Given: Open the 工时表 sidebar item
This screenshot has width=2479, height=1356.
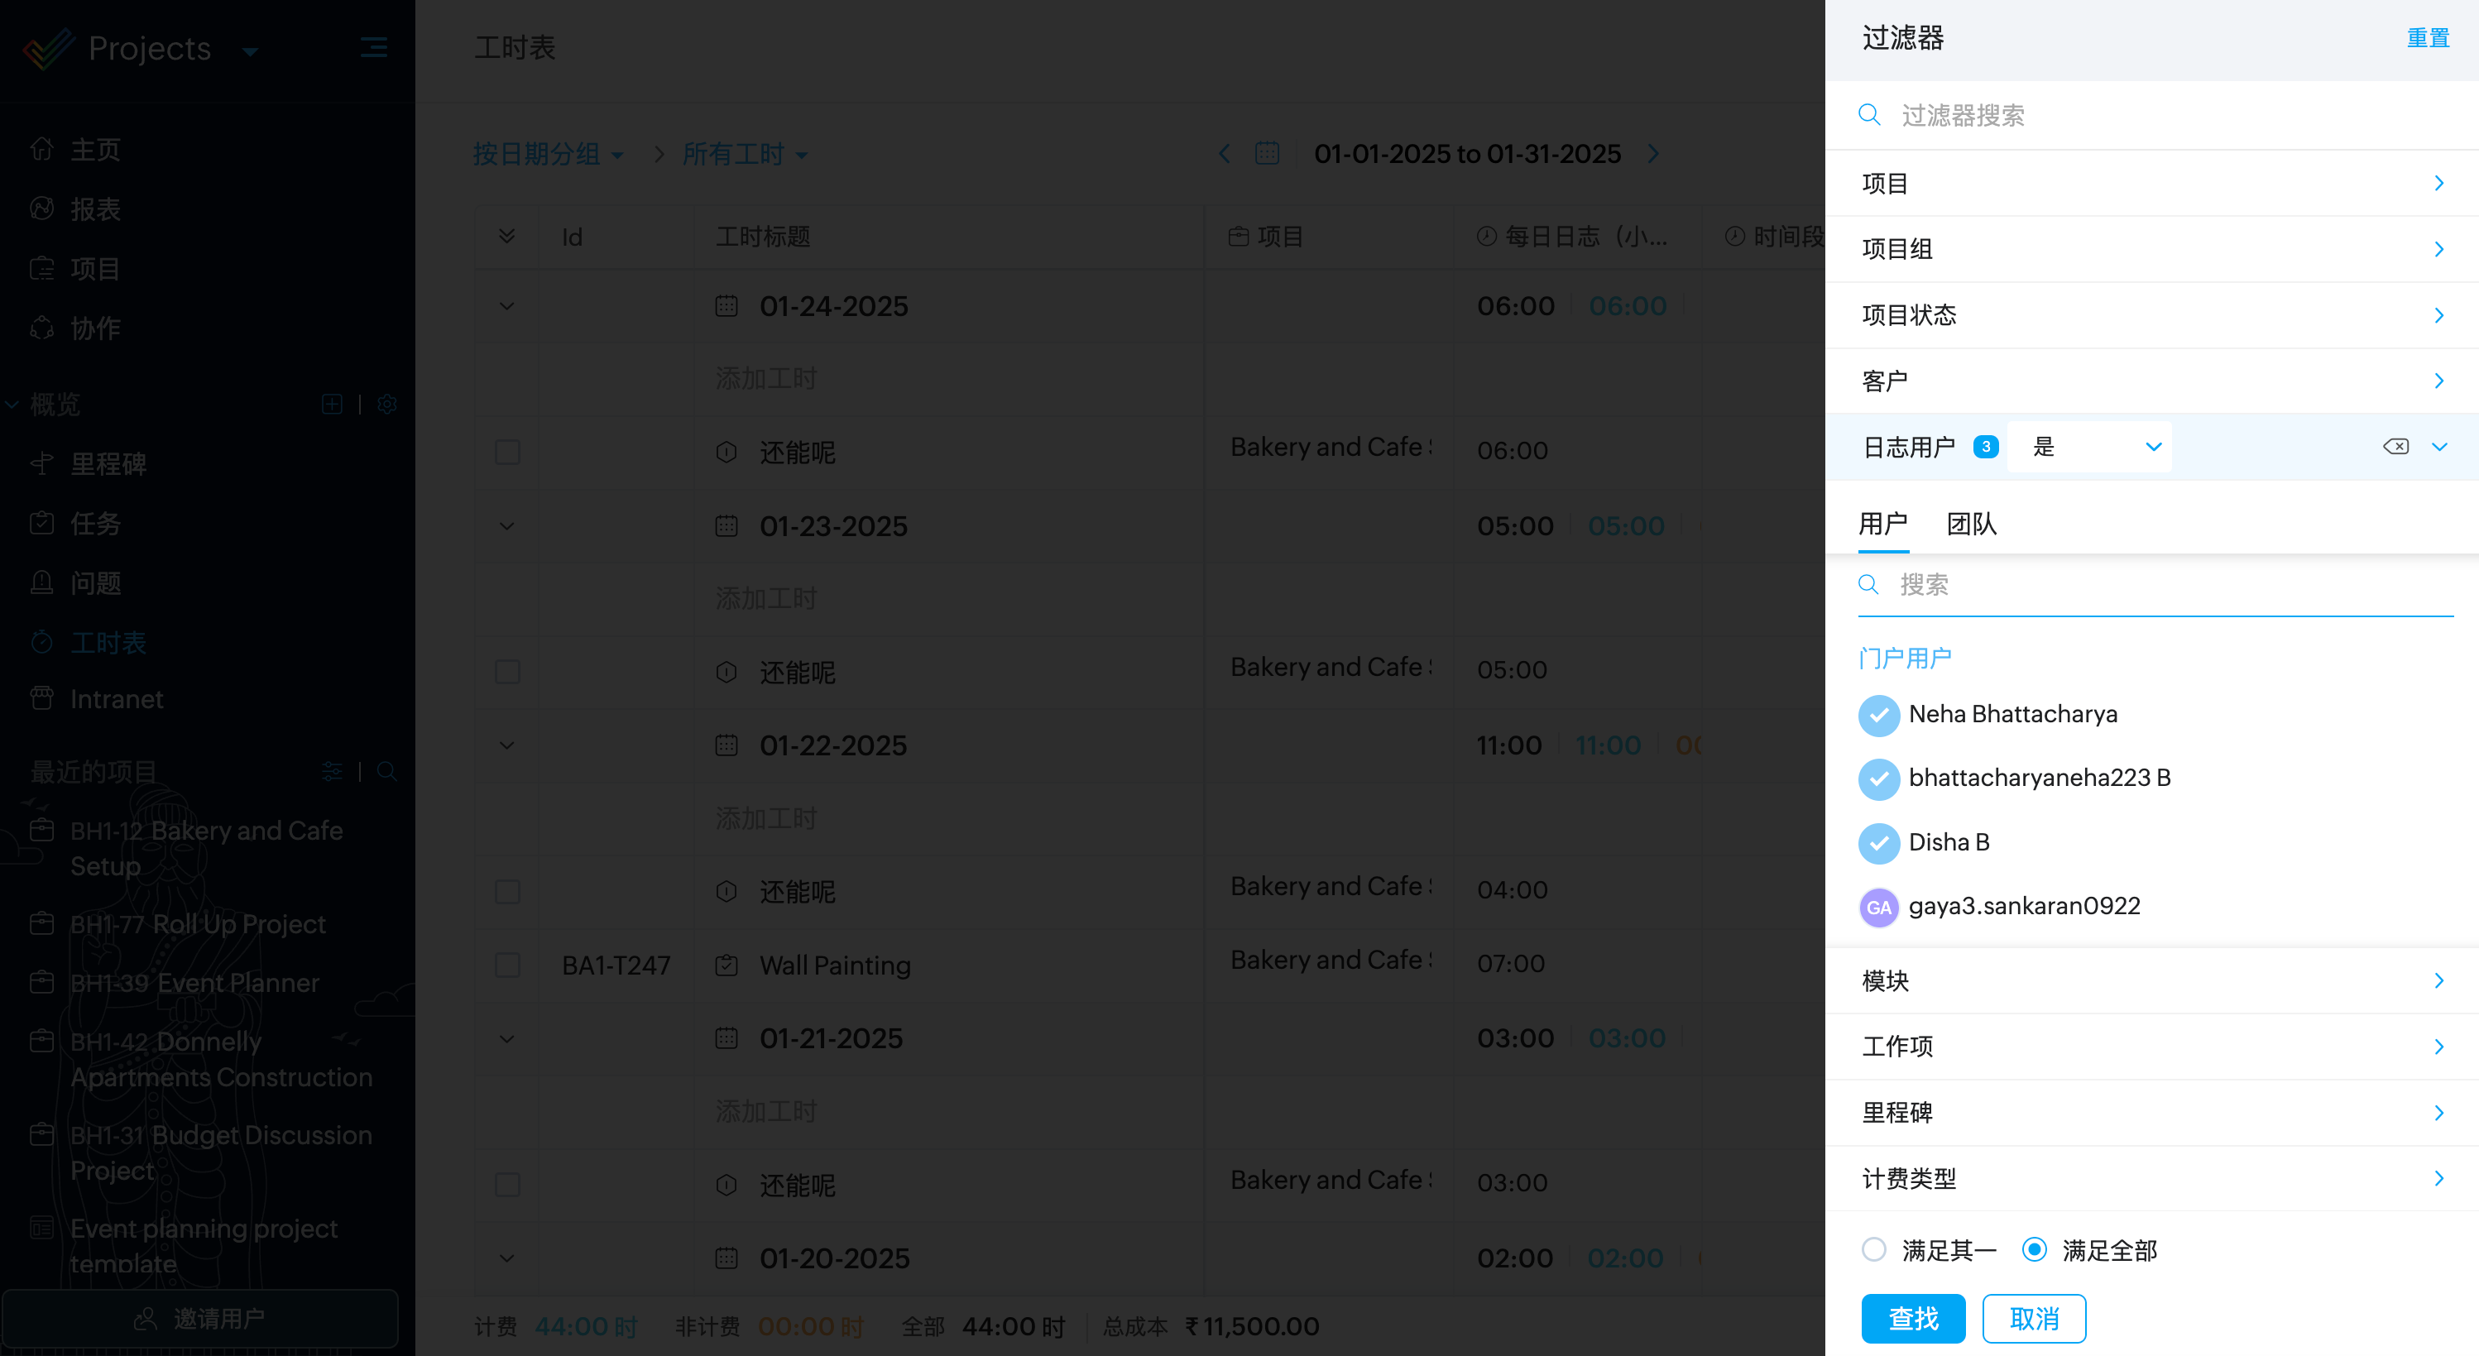Looking at the screenshot, I should click(x=108, y=642).
